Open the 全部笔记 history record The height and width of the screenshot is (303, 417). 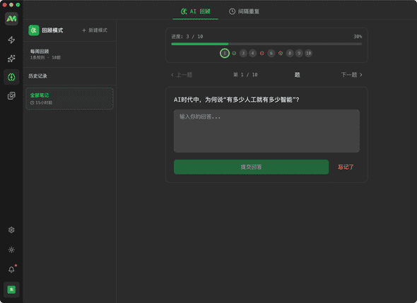(69, 99)
